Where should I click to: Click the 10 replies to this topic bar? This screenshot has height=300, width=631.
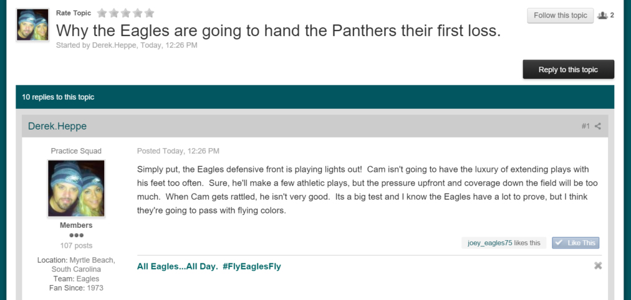point(315,97)
